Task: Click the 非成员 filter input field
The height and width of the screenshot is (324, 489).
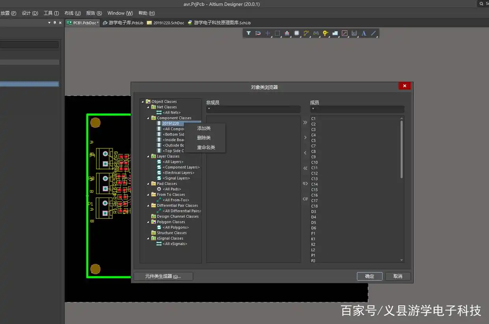Action: point(253,109)
